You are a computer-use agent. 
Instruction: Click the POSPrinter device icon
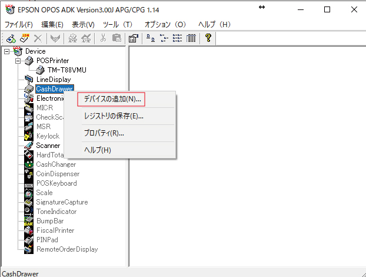[x=29, y=61]
